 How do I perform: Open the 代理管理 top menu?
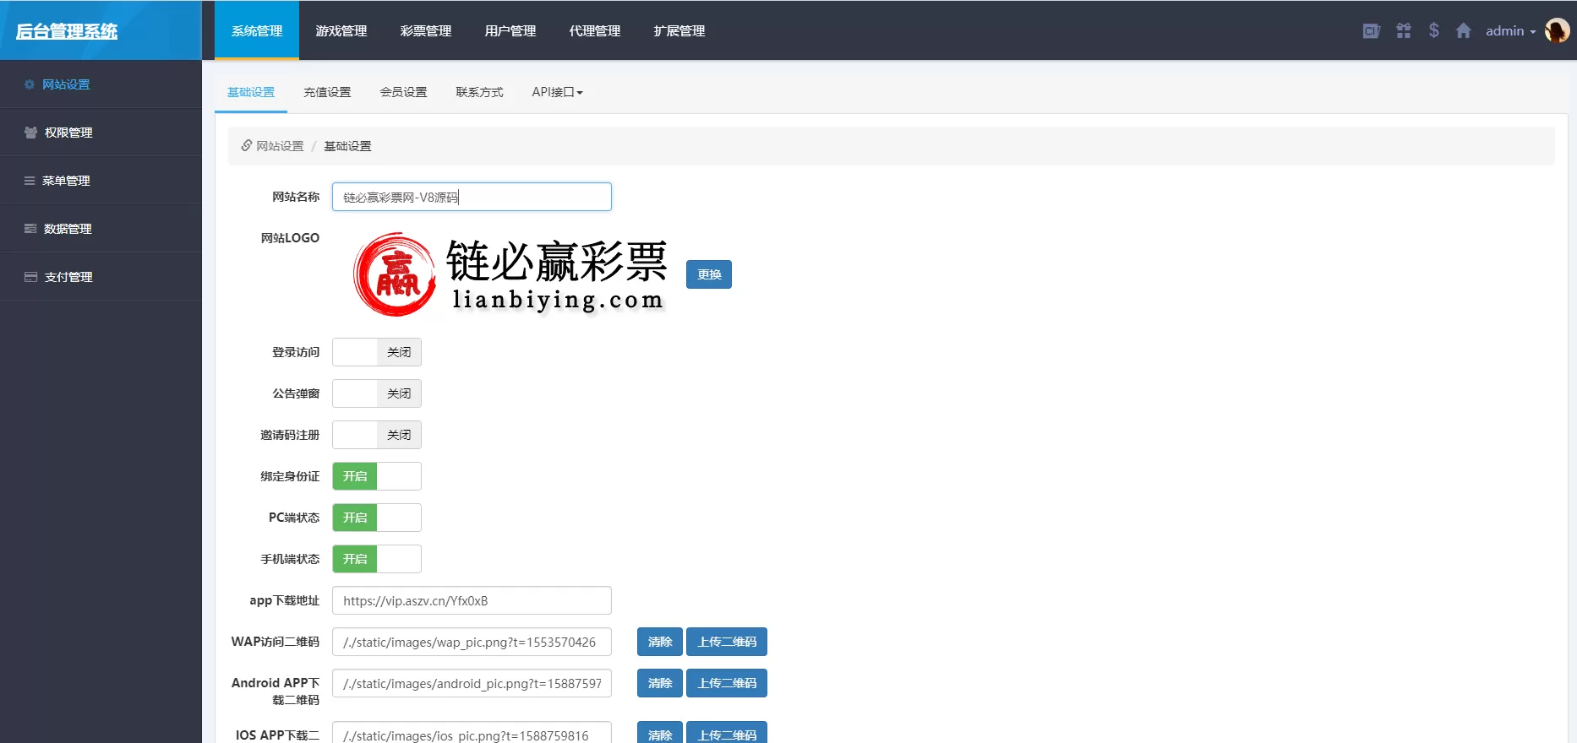pos(595,31)
